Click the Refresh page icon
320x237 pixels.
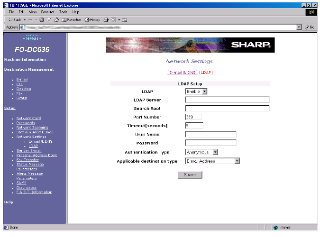(x=49, y=19)
